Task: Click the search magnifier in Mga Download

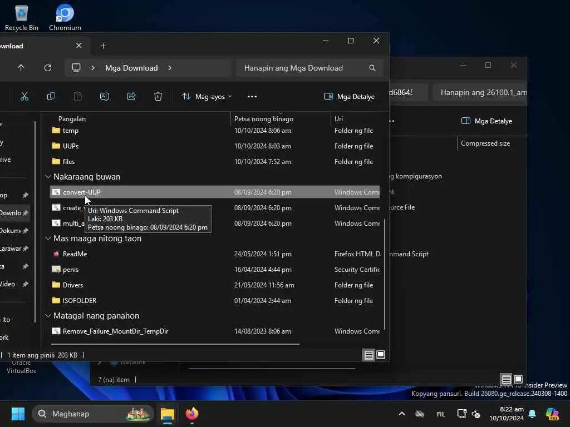Action: click(x=372, y=68)
